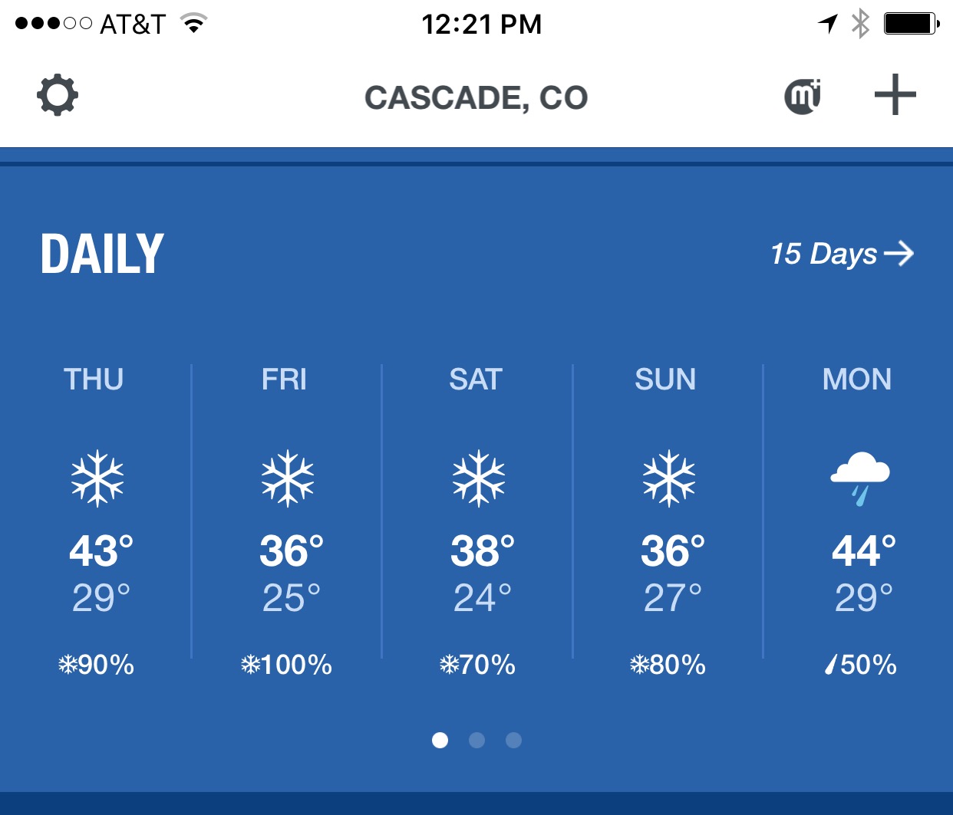Select the MON day label

pos(857,380)
